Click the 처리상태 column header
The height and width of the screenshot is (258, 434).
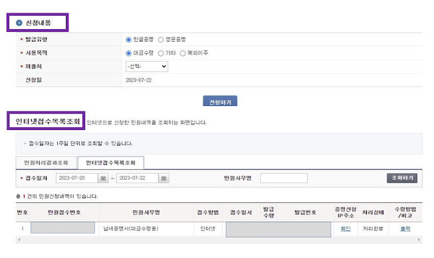click(373, 212)
